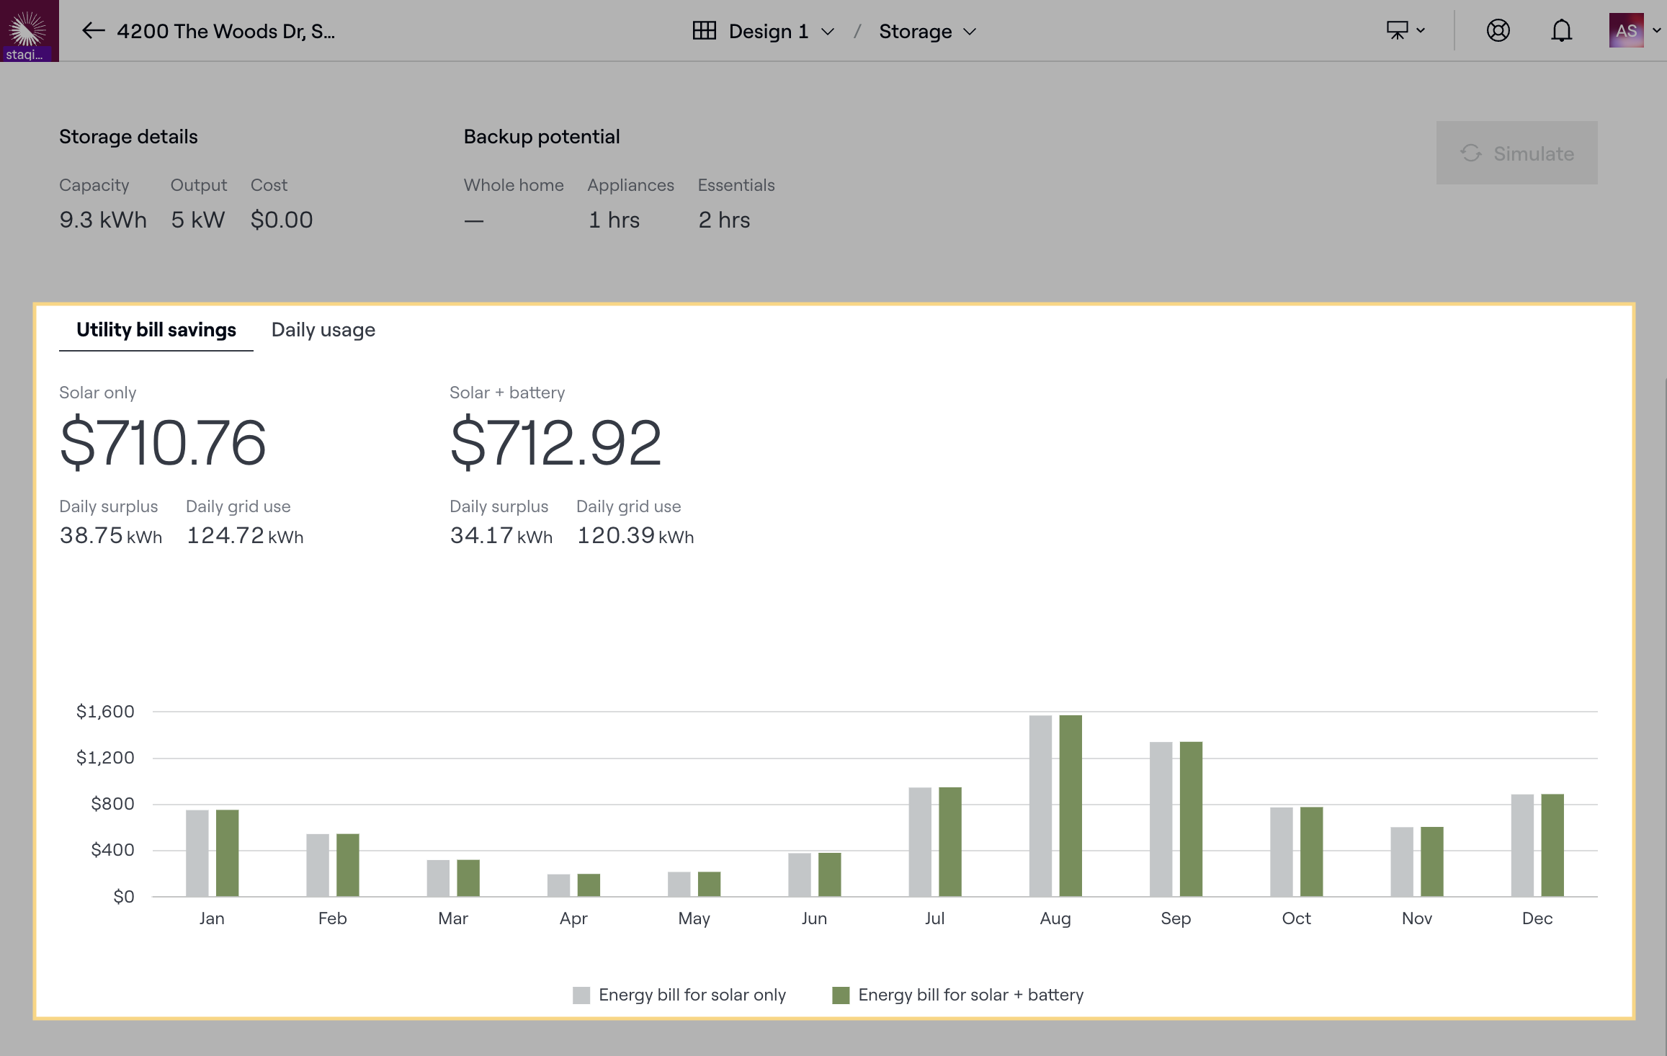Open the help lifebuoy icon
This screenshot has width=1667, height=1056.
[1498, 31]
